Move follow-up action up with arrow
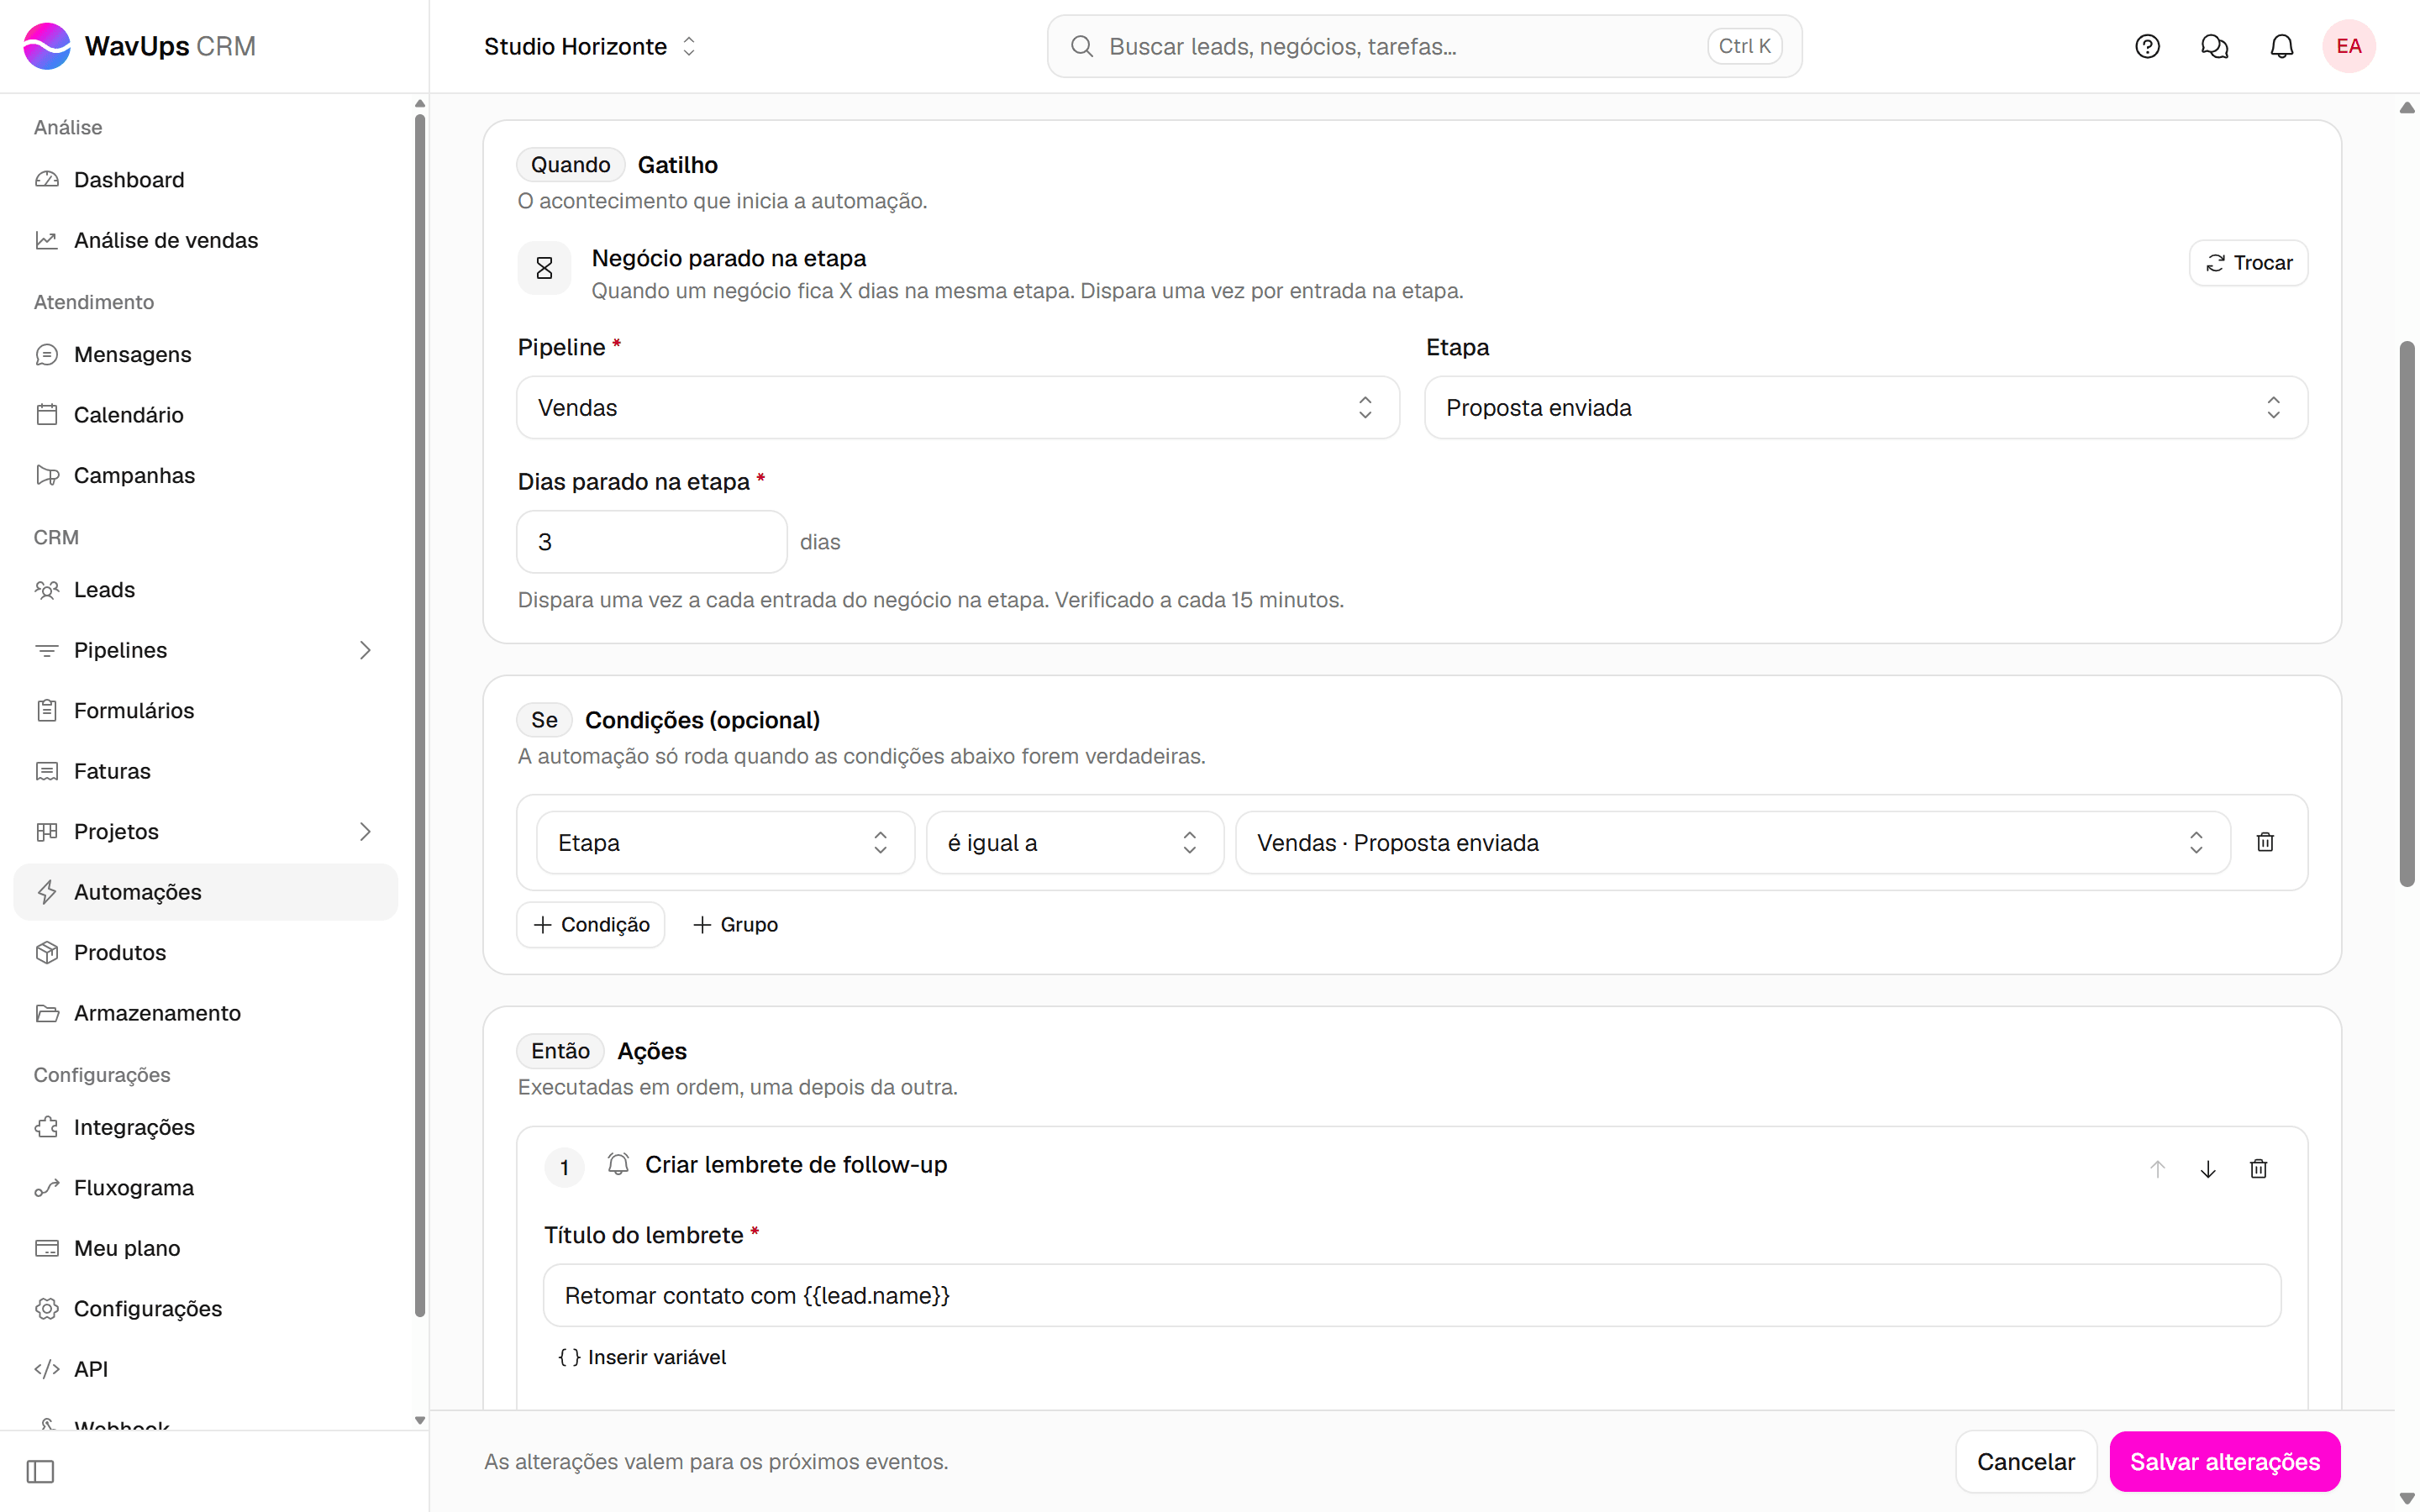The width and height of the screenshot is (2420, 1512). coord(2157,1168)
